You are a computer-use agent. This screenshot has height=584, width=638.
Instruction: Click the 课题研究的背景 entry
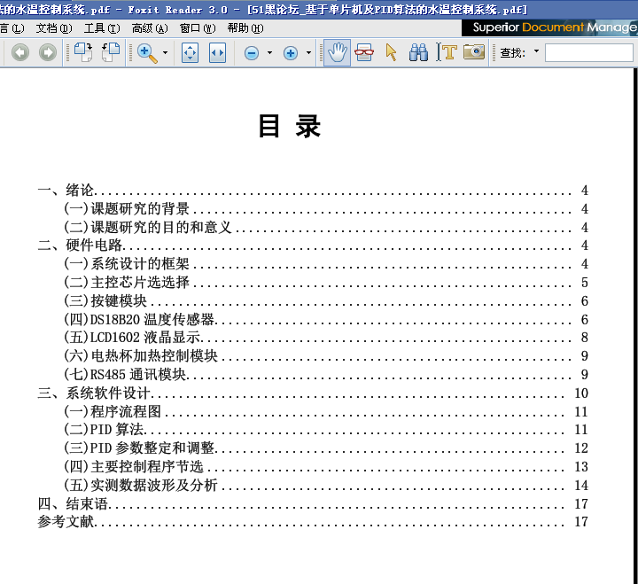tap(326, 209)
